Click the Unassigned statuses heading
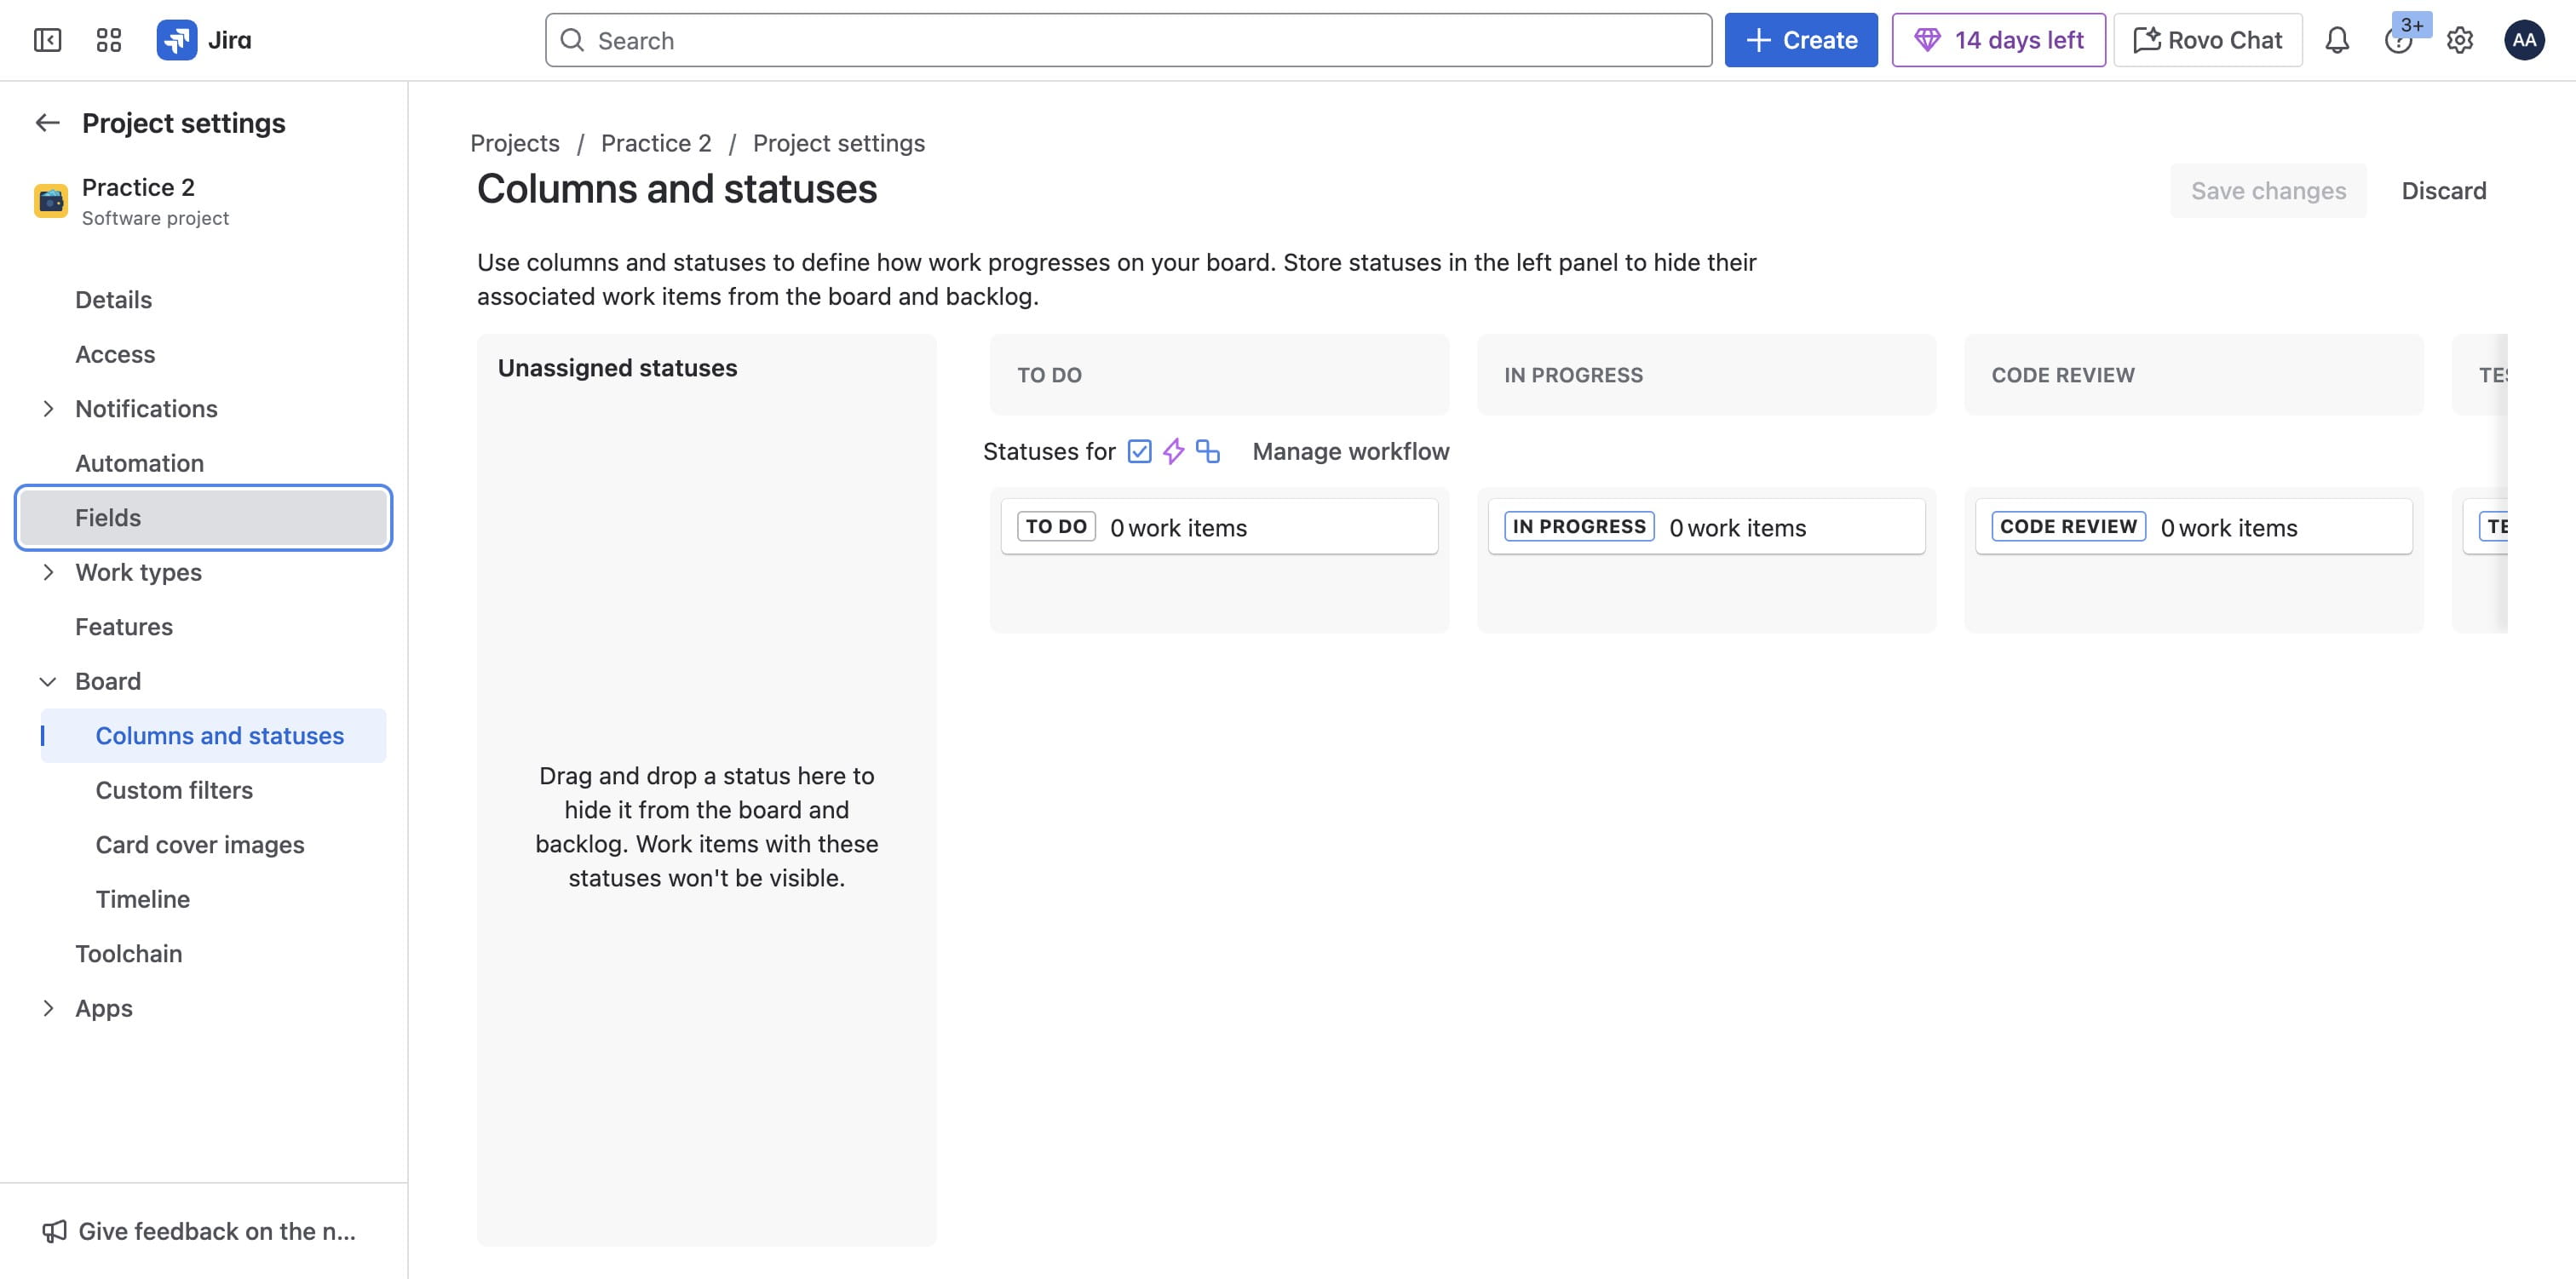This screenshot has height=1279, width=2576. point(617,368)
